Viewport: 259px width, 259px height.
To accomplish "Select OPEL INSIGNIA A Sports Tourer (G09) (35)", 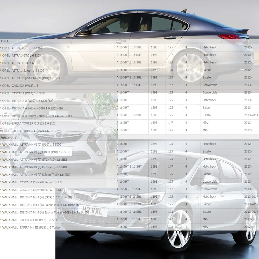I will (x=37, y=116).
